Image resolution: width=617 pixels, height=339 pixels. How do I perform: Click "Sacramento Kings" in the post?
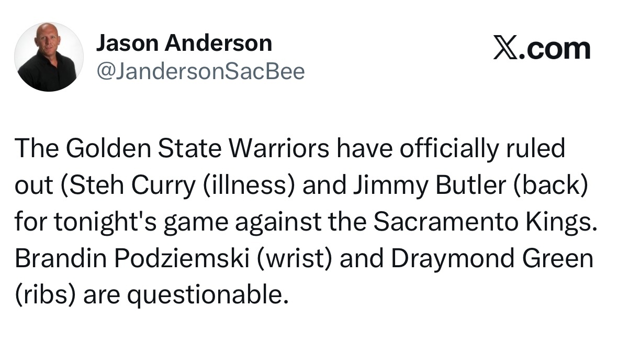click(x=484, y=223)
